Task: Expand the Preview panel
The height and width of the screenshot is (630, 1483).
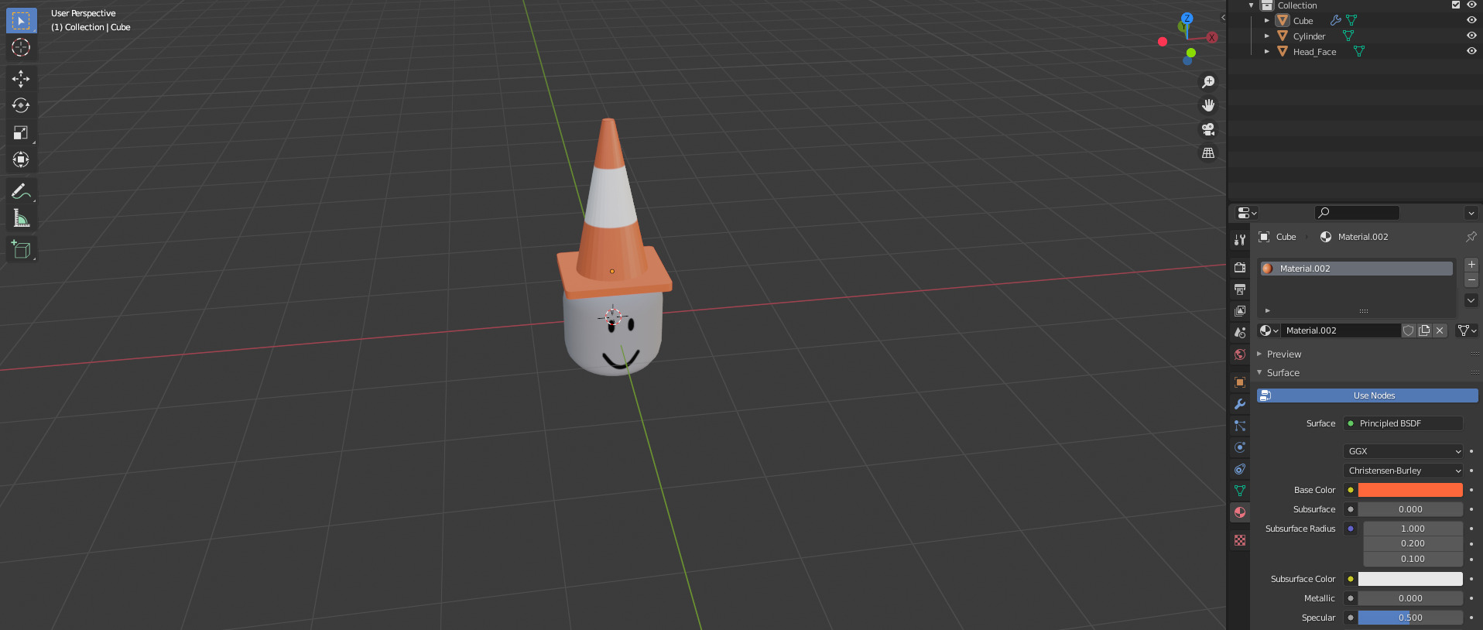Action: pos(1259,354)
